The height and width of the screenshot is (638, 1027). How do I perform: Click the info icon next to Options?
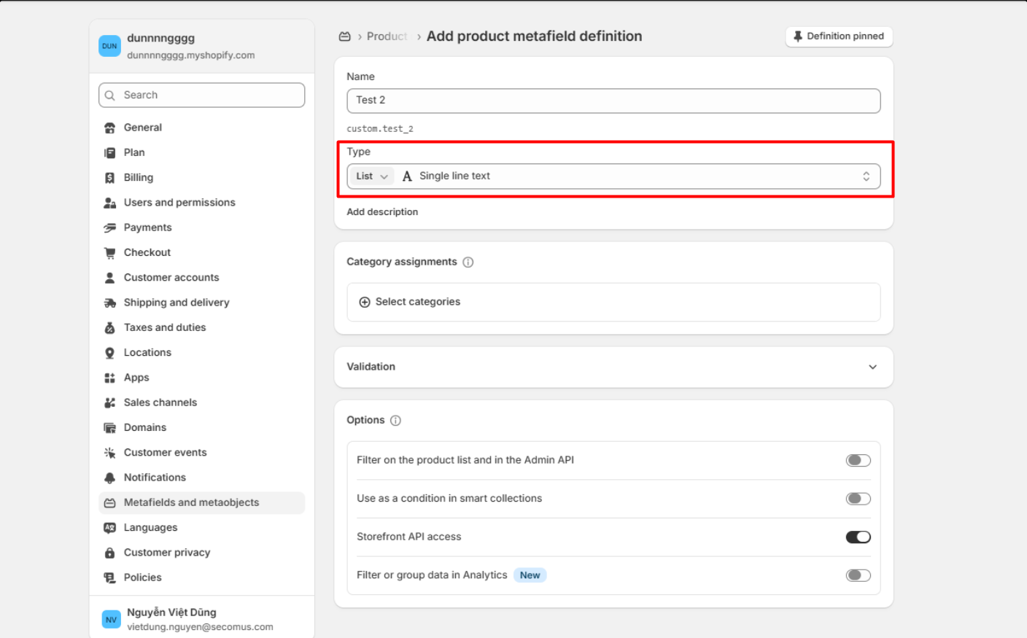(395, 421)
